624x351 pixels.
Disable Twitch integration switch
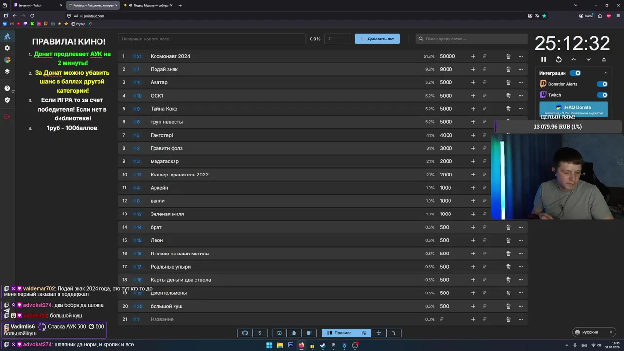coord(603,95)
